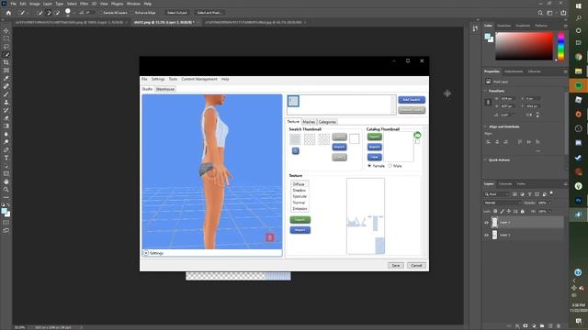Open the brush picker dropdown in options bar
The image size is (588, 330).
(x=73, y=13)
